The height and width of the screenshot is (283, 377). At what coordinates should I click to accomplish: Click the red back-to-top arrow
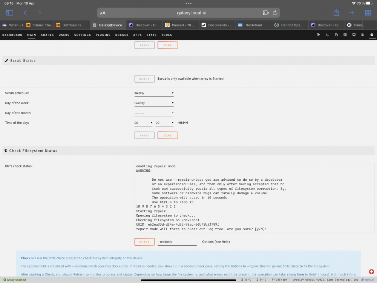coord(371,272)
